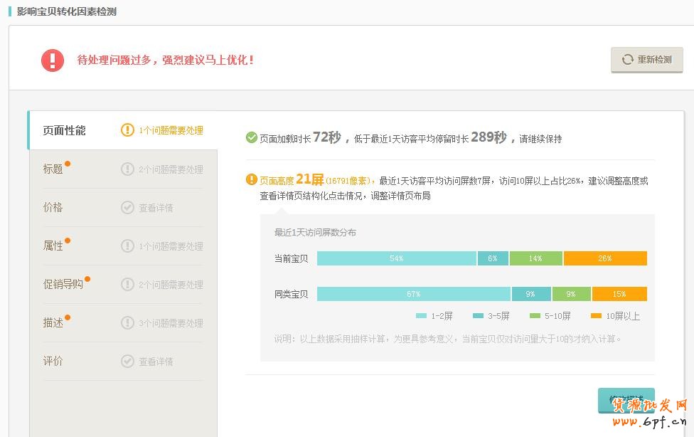694x437 pixels.
Task: Open the 属性 sidebar item
Action: 53,246
